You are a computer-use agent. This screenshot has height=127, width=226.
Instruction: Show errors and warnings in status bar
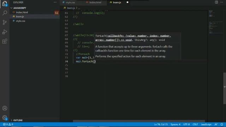(8, 124)
